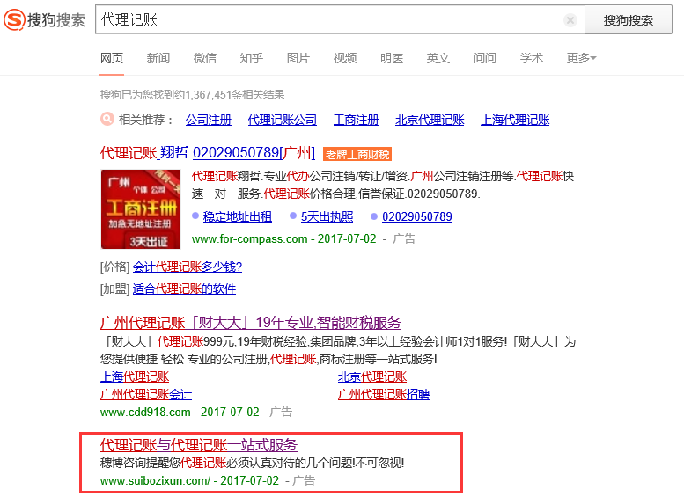Open the 微信 tab
This screenshot has width=684, height=497.
point(204,58)
